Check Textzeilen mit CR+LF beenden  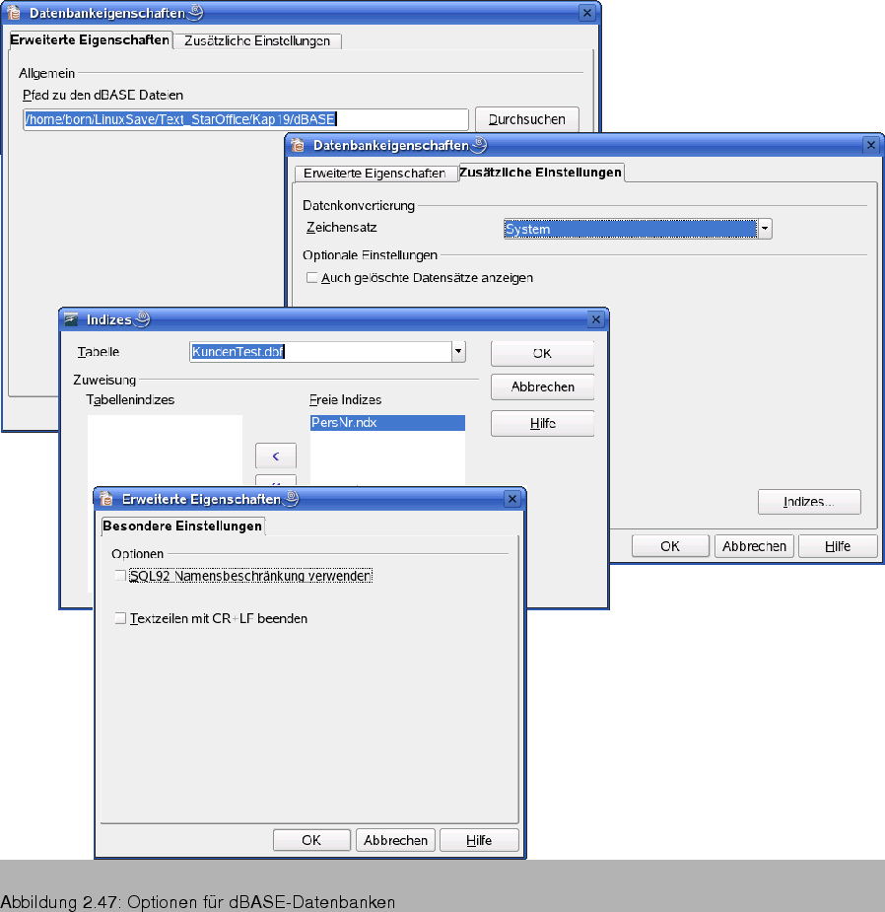pyautogui.click(x=120, y=619)
